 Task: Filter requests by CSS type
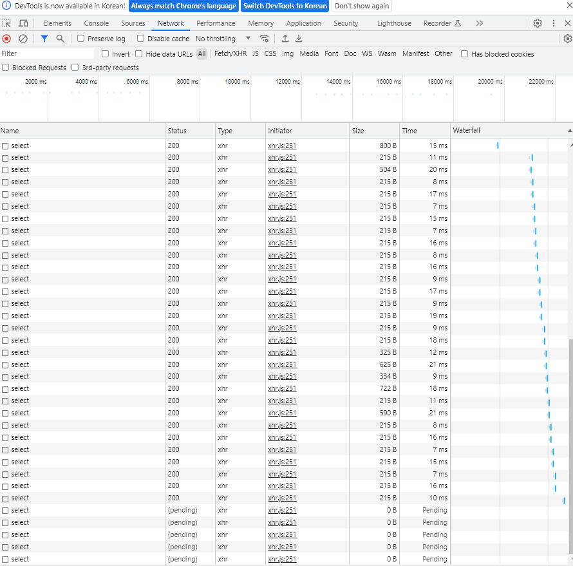[270, 53]
